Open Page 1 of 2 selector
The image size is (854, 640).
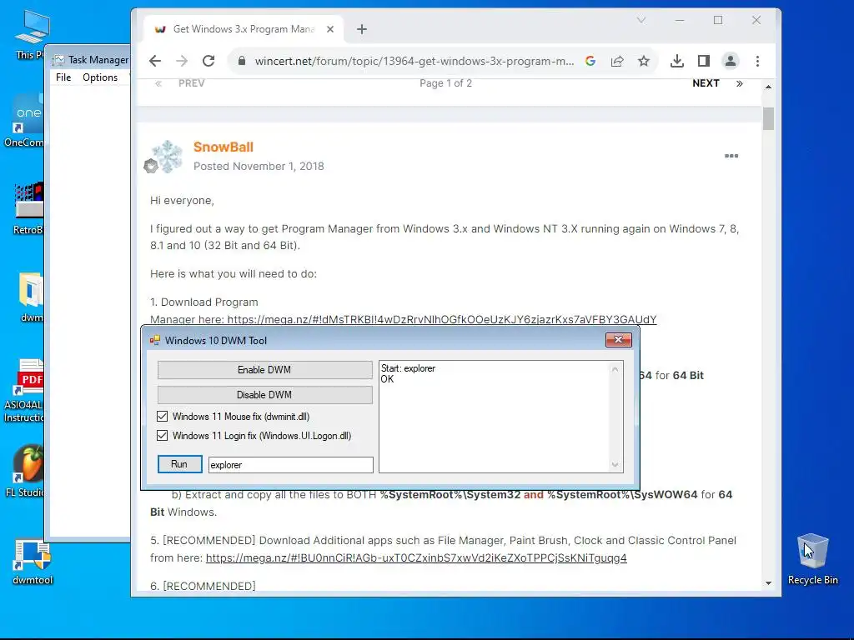pos(445,83)
